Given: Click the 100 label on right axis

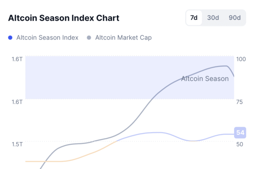Looking at the screenshot, I should (240, 59).
